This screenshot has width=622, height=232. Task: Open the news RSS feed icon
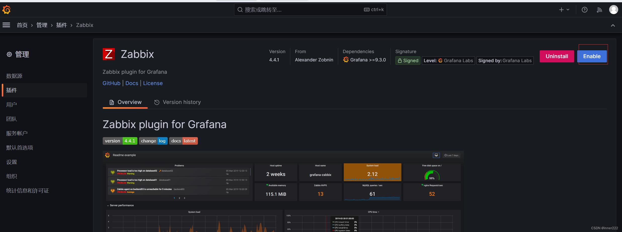tap(599, 10)
